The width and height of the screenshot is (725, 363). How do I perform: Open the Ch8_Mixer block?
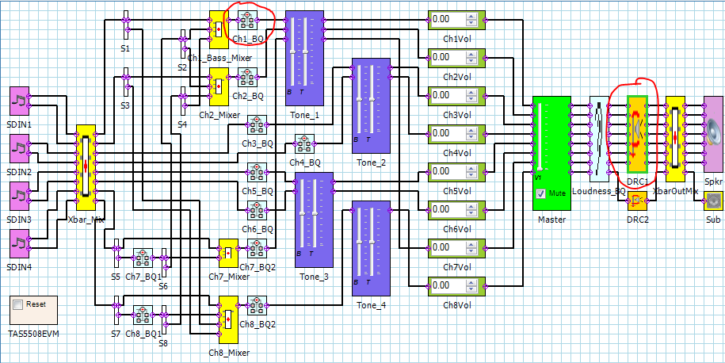click(228, 319)
